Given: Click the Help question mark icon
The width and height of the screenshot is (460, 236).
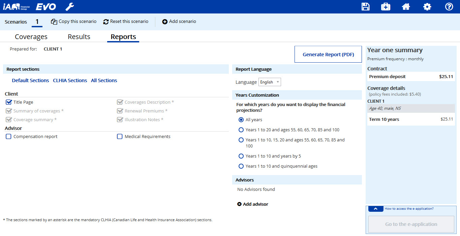Looking at the screenshot, I should click(449, 6).
